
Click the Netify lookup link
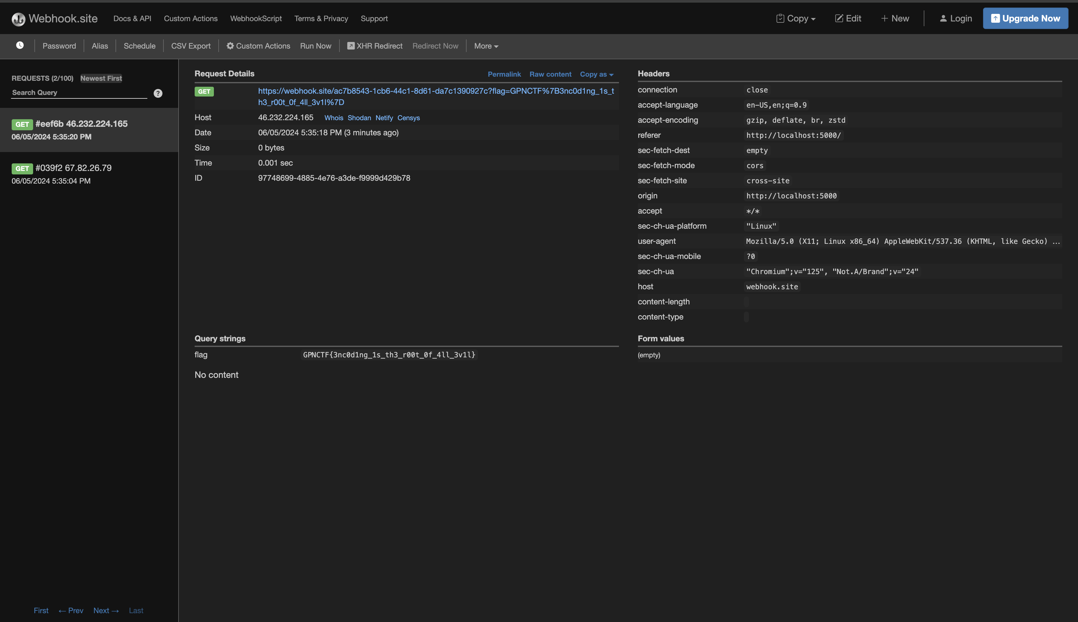[x=384, y=118]
